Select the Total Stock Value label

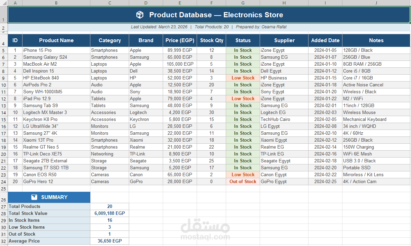click(49, 213)
